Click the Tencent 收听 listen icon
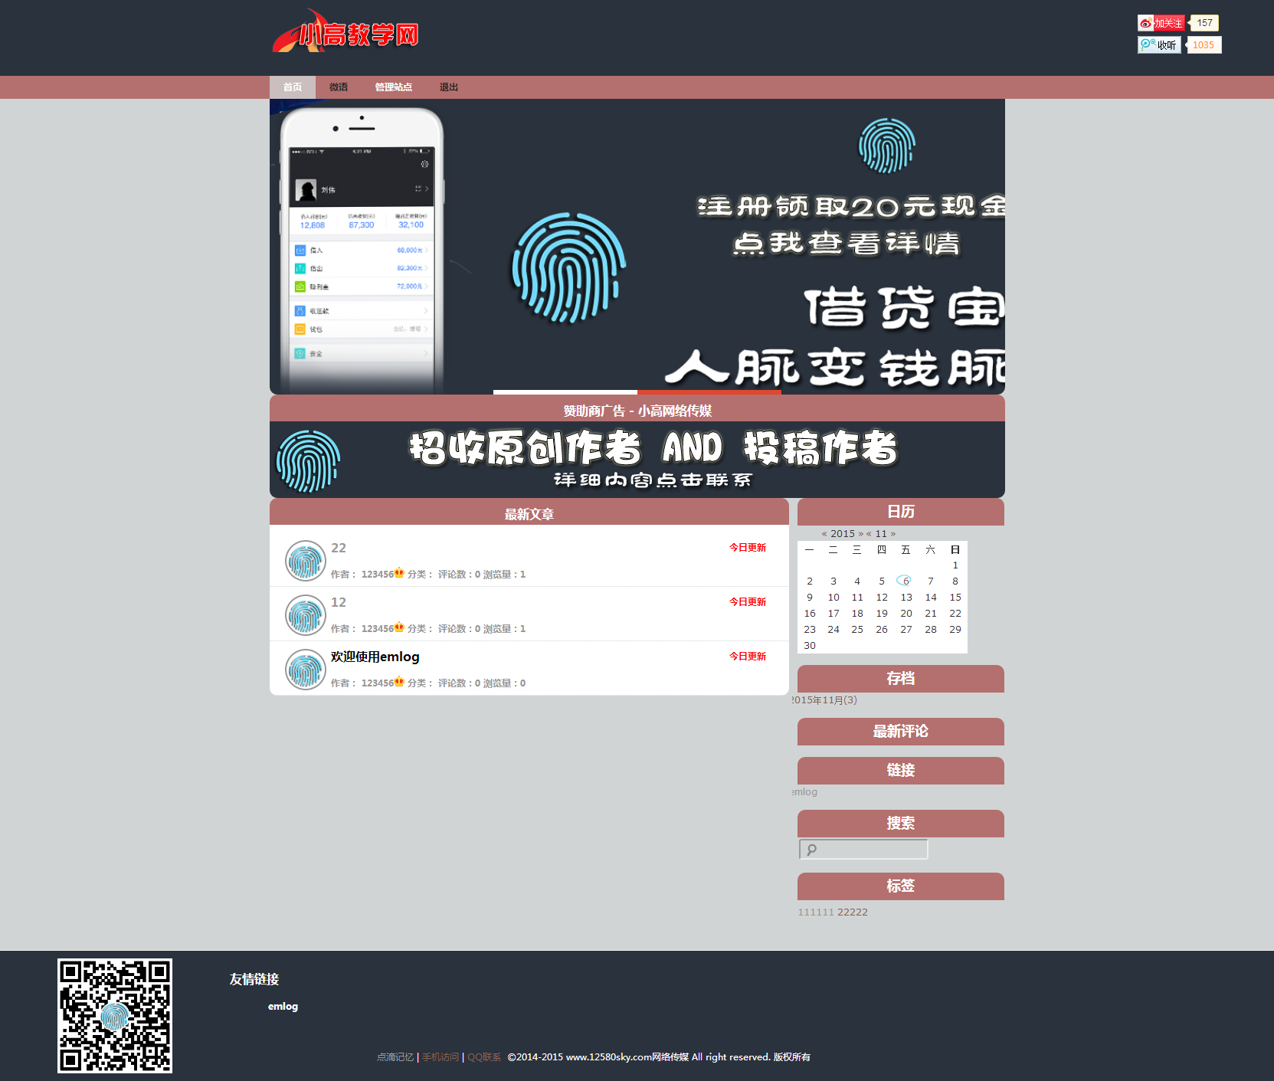Viewport: 1274px width, 1081px height. (1158, 45)
